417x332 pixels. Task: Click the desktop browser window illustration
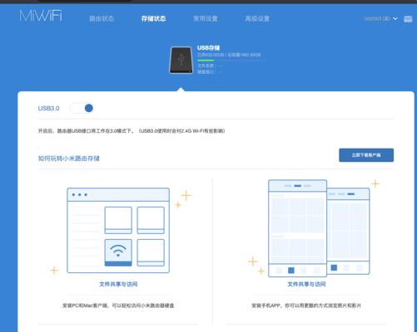118,231
